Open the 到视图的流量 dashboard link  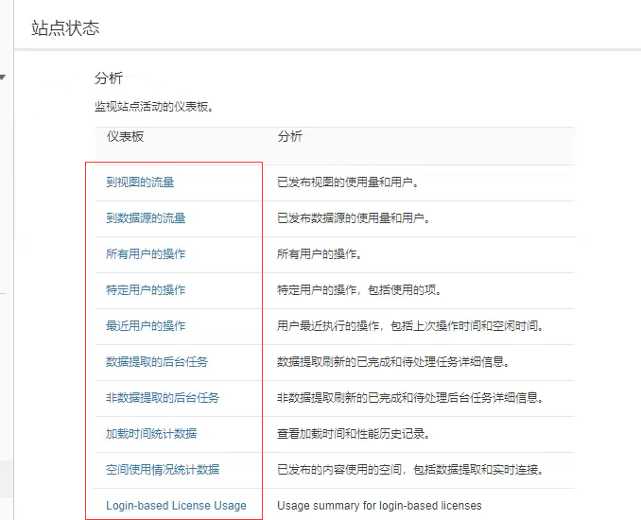140,182
